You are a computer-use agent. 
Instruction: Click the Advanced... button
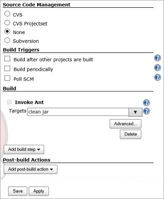pos(126,124)
